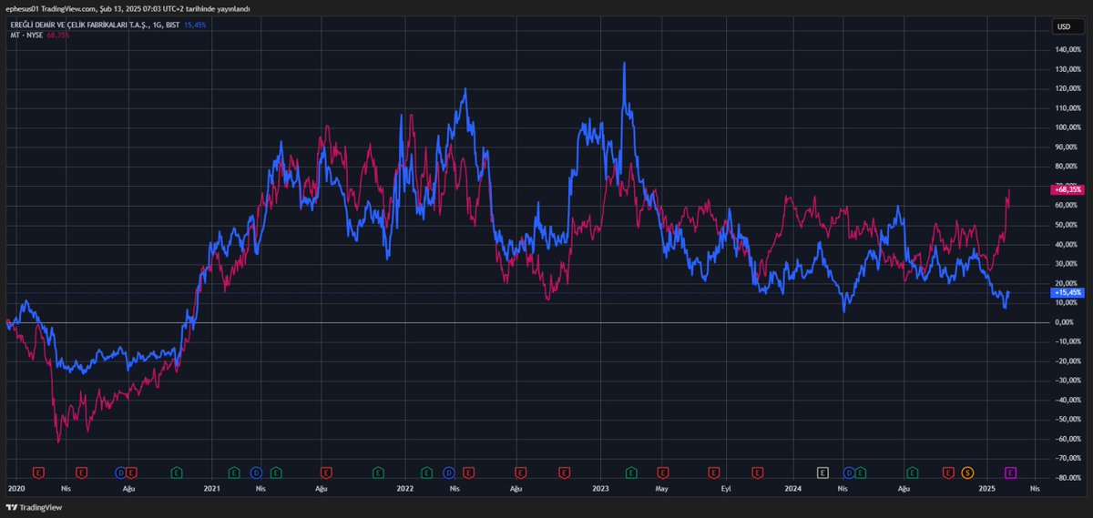1093x518 pixels.
Task: Click green E marker above Ağu 2024
Action: [x=912, y=472]
